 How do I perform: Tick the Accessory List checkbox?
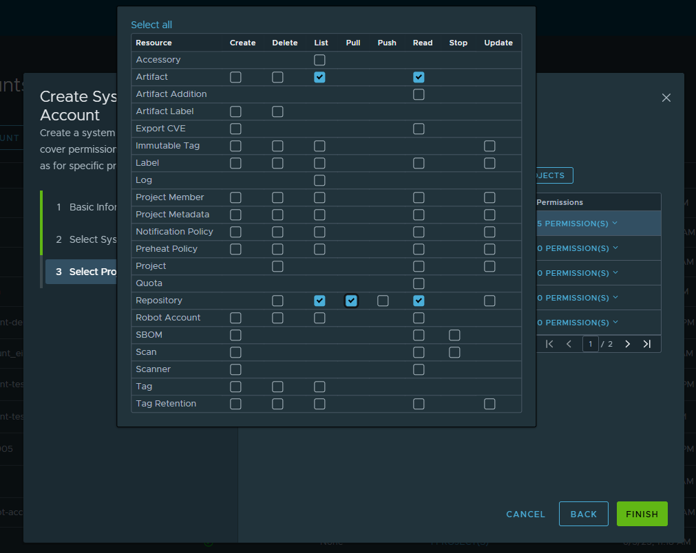319,60
